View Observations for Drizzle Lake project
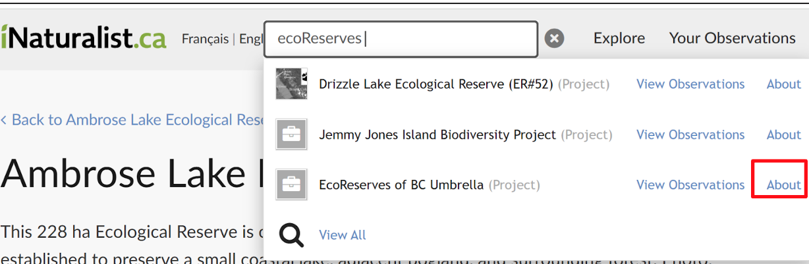 [690, 84]
